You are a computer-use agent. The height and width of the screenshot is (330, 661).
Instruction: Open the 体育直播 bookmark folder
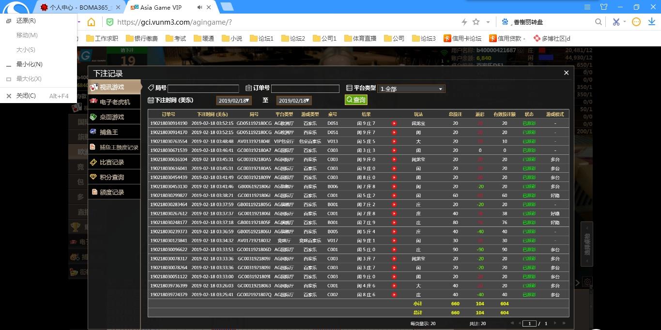[x=360, y=38]
